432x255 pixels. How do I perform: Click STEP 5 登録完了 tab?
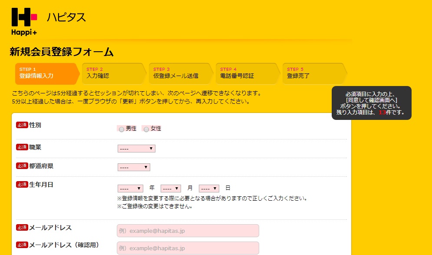tap(315, 73)
